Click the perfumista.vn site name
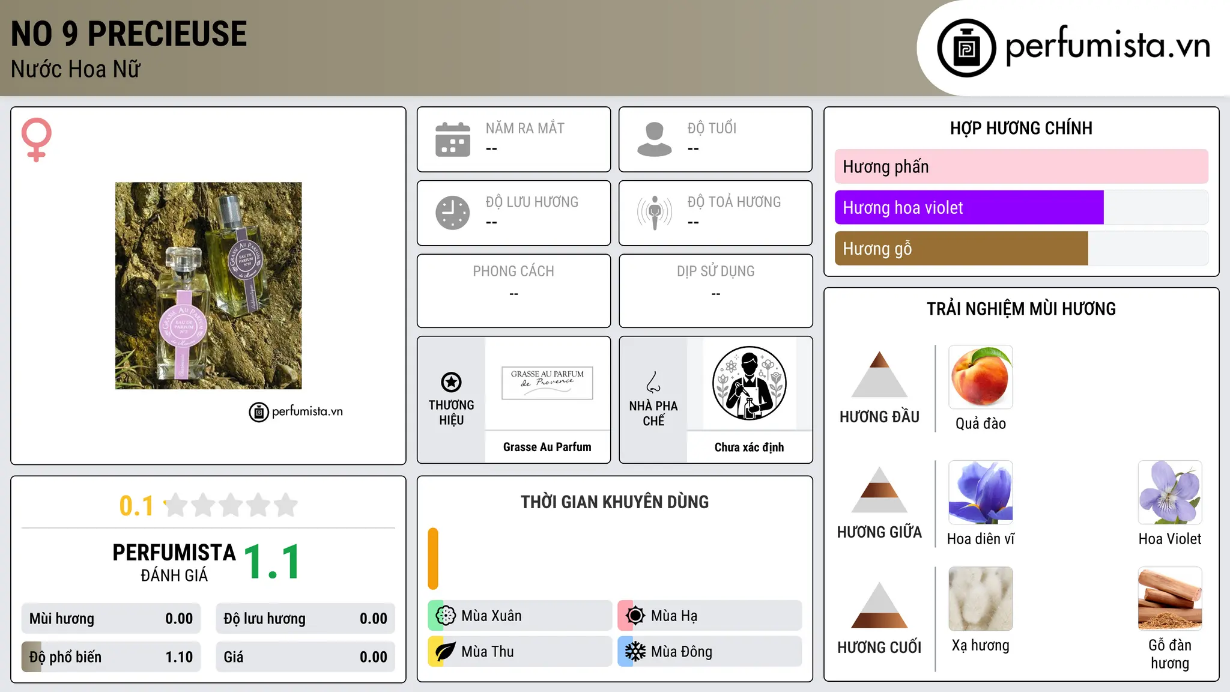 pos(1107,46)
